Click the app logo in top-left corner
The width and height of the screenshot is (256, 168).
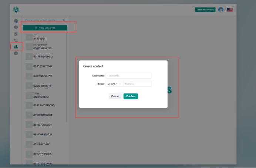[x=16, y=10]
